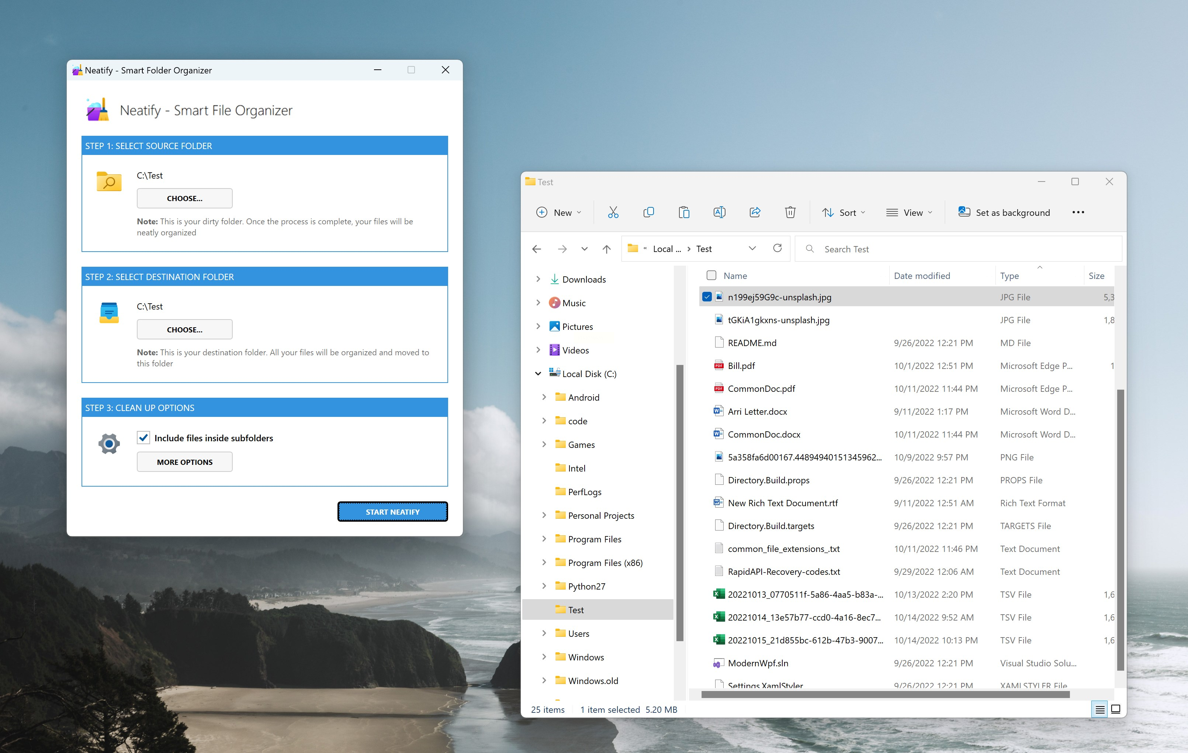
Task: Click the Delete trash can icon
Action: coord(790,212)
